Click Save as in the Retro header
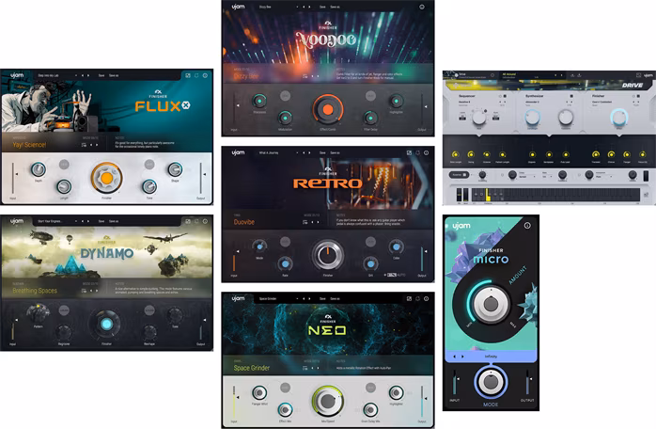The width and height of the screenshot is (656, 429). pyautogui.click(x=336, y=153)
